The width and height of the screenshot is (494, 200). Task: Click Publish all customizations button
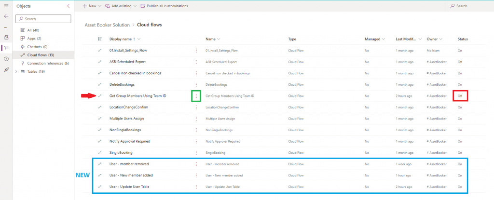164,6
